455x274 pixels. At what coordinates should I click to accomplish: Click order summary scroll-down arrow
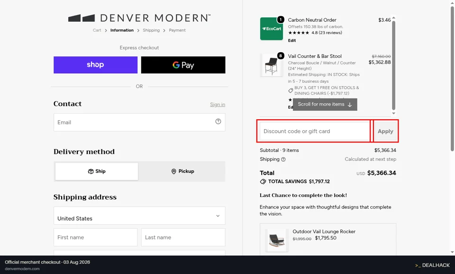pos(393,114)
